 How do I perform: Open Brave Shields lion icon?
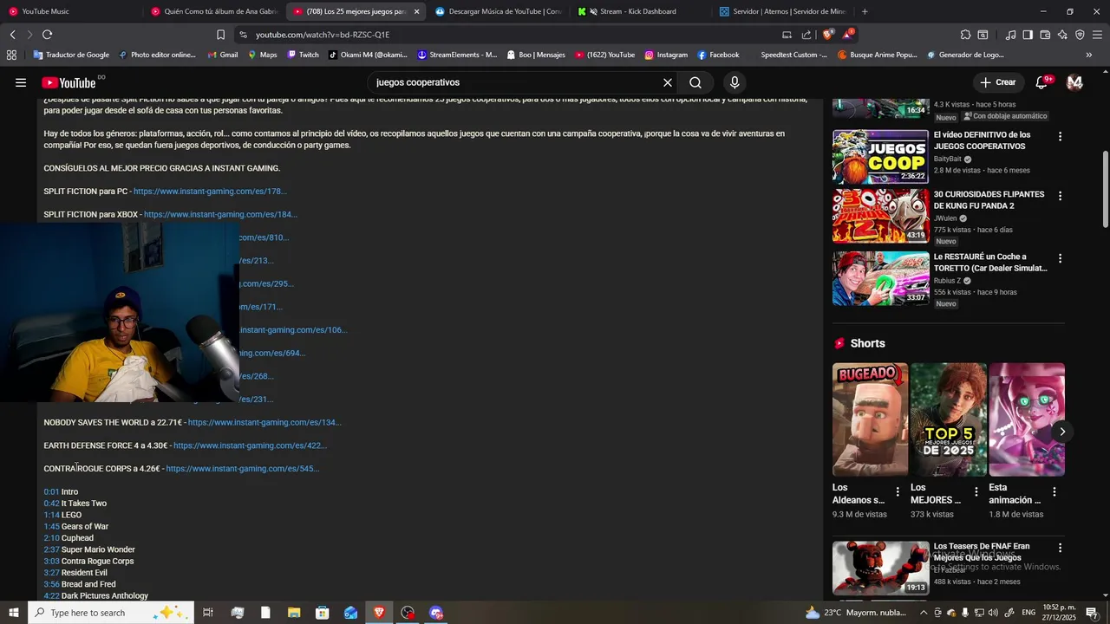pyautogui.click(x=828, y=35)
